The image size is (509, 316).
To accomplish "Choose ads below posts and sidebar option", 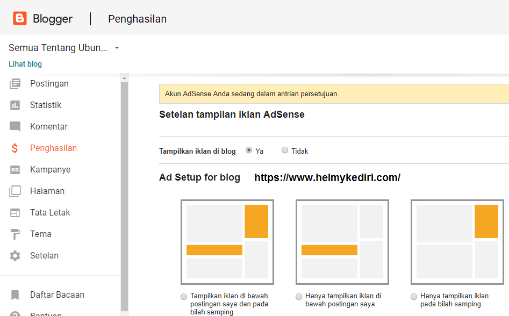I will [184, 297].
